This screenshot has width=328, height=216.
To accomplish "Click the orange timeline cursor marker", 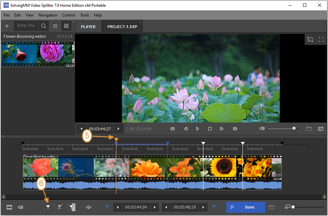I will [x=116, y=139].
